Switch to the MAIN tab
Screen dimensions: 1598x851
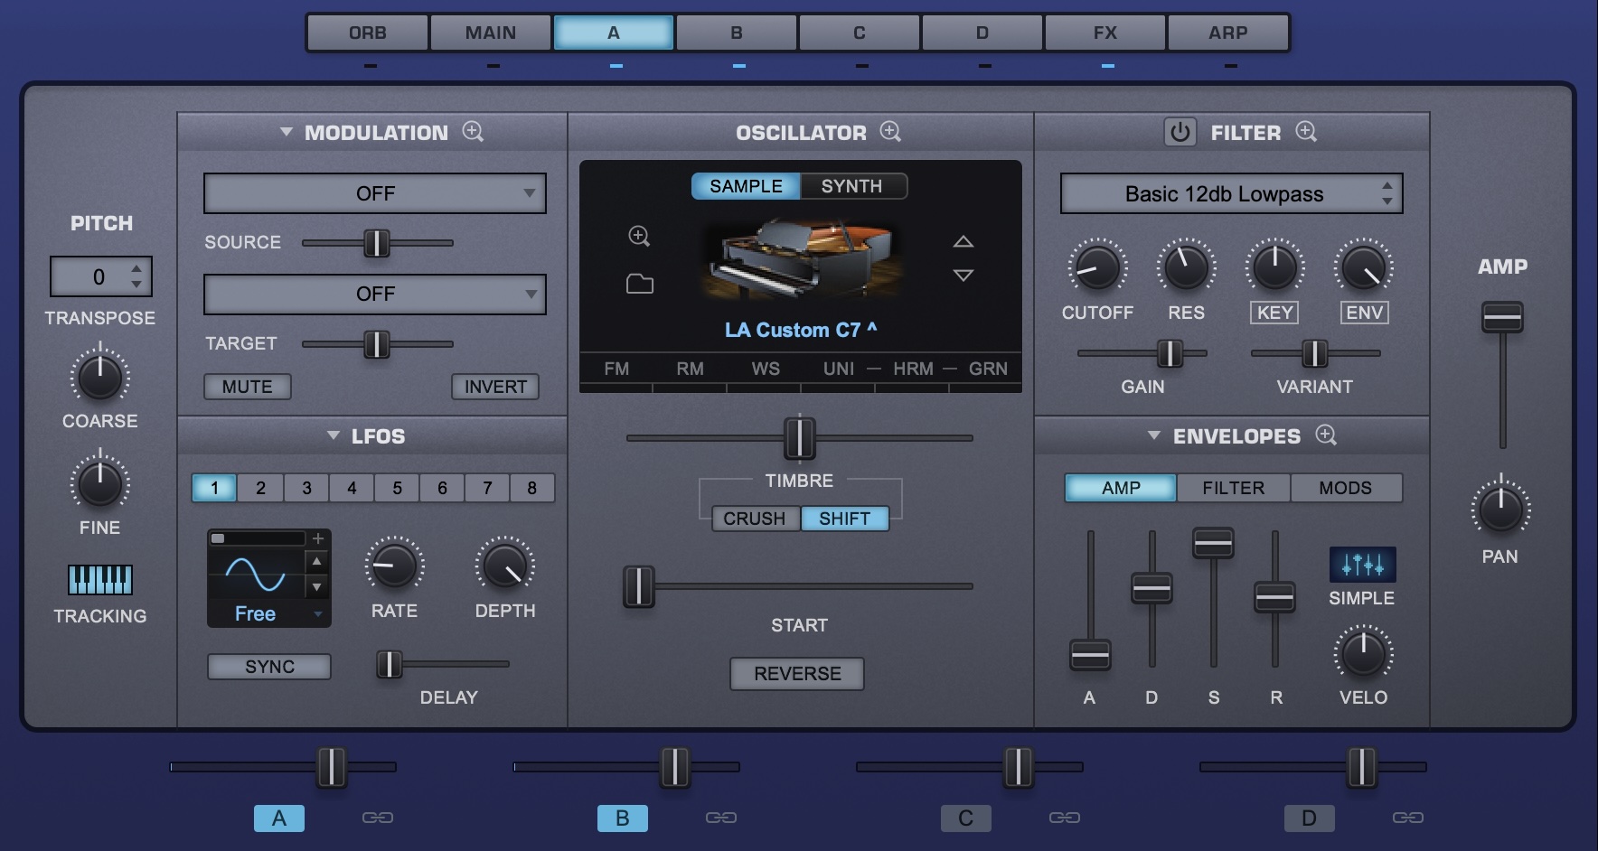491,33
